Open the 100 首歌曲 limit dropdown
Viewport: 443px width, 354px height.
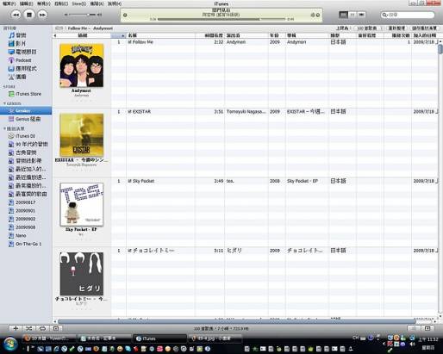point(370,28)
